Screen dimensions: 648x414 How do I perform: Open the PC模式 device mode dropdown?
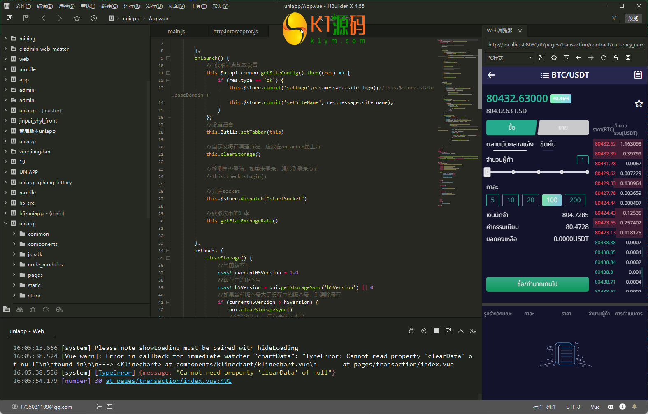[509, 58]
